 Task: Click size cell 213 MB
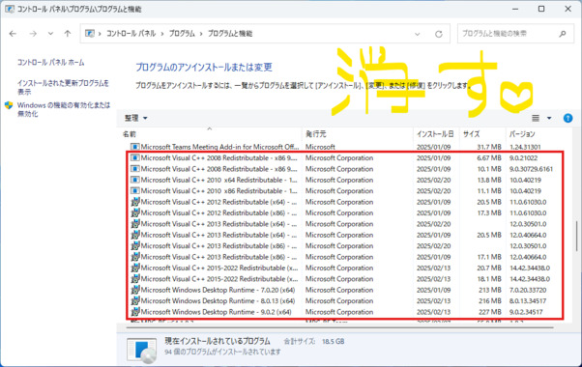pos(490,290)
